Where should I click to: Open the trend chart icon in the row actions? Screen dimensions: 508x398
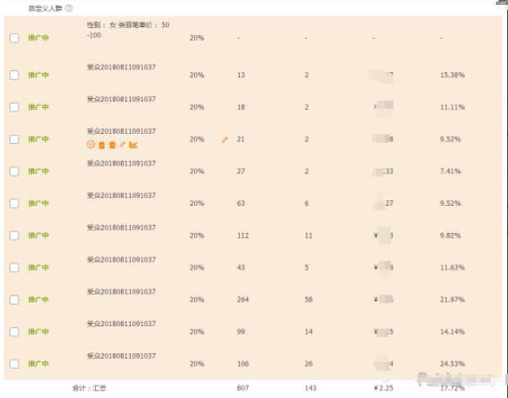[x=133, y=145]
